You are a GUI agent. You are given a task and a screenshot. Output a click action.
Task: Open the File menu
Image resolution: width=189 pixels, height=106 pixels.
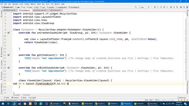pos(2,4)
